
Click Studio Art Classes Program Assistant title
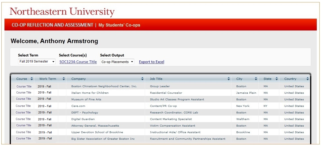(177, 99)
